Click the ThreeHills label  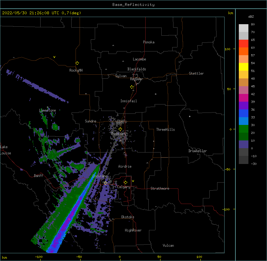pyautogui.click(x=165, y=130)
